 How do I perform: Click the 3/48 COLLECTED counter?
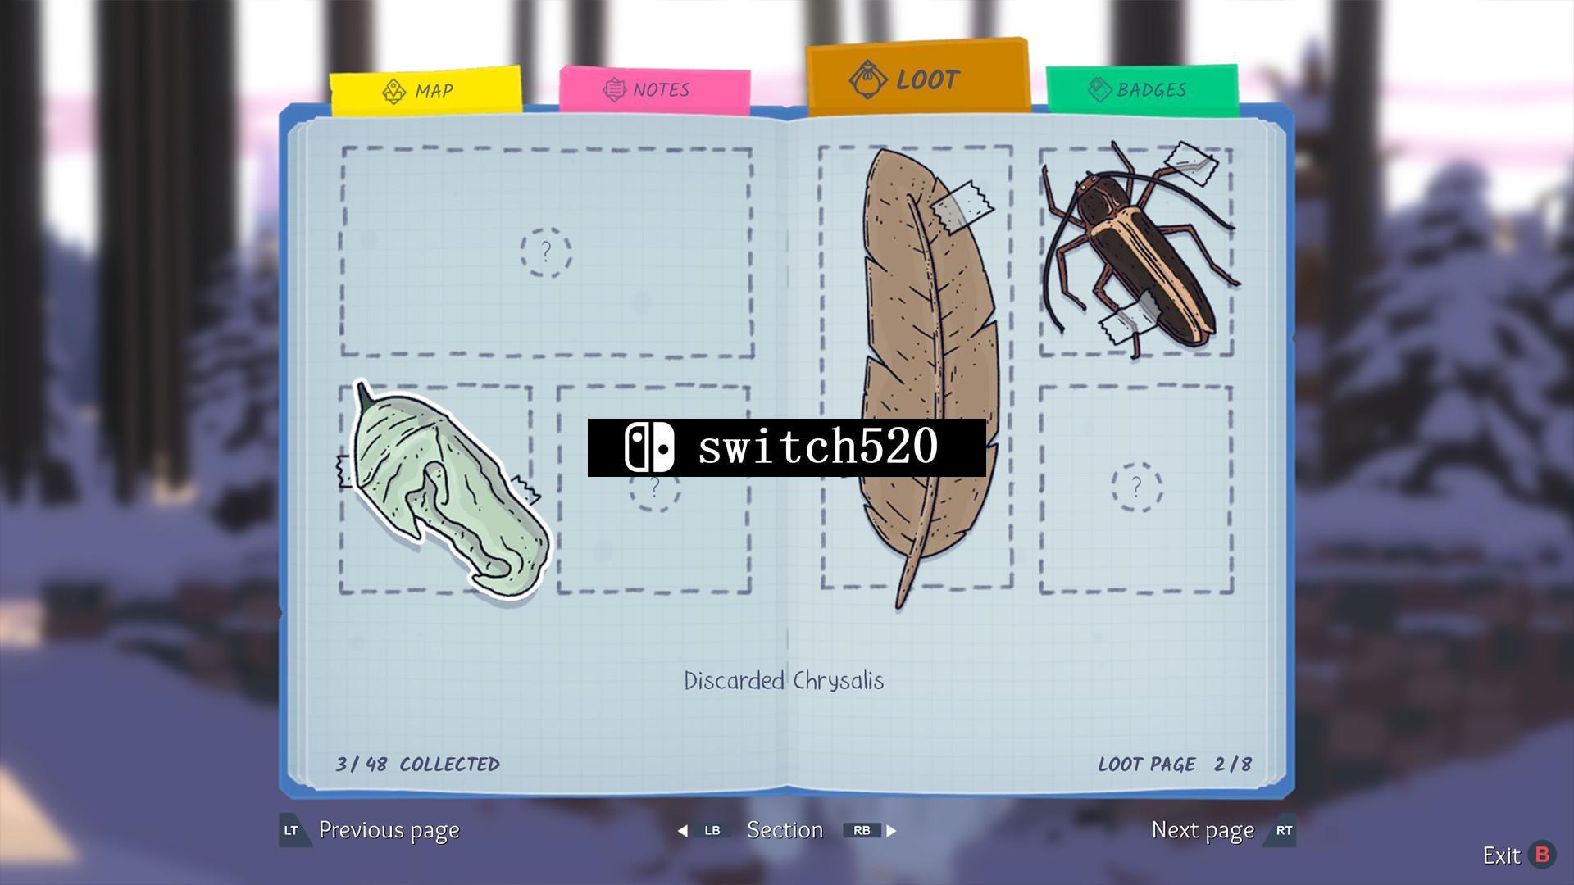pos(418,764)
